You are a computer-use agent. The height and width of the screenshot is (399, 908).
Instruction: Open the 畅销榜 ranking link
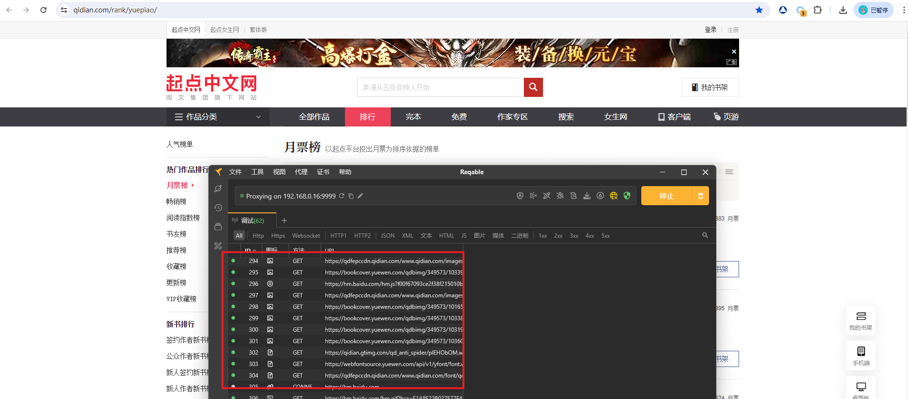click(x=177, y=201)
